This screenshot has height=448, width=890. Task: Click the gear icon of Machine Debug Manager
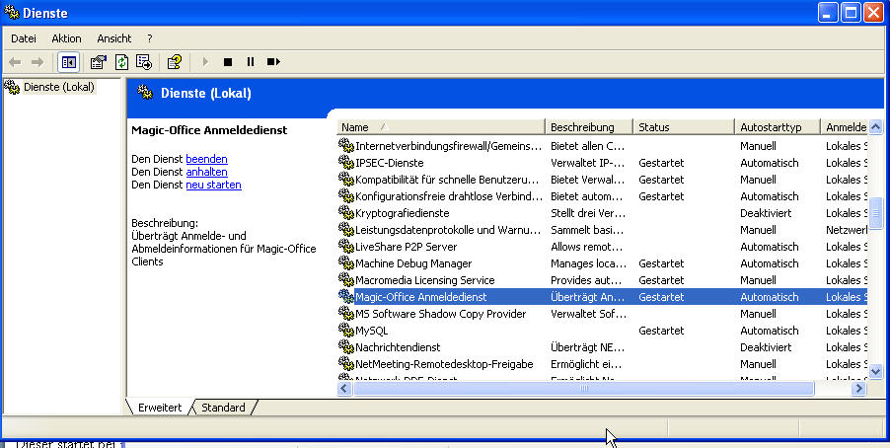pyautogui.click(x=346, y=263)
